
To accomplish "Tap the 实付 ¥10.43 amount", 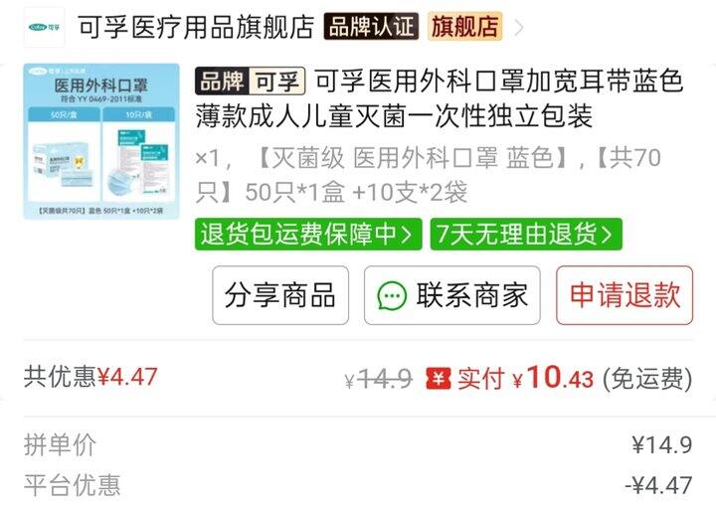I will point(526,379).
